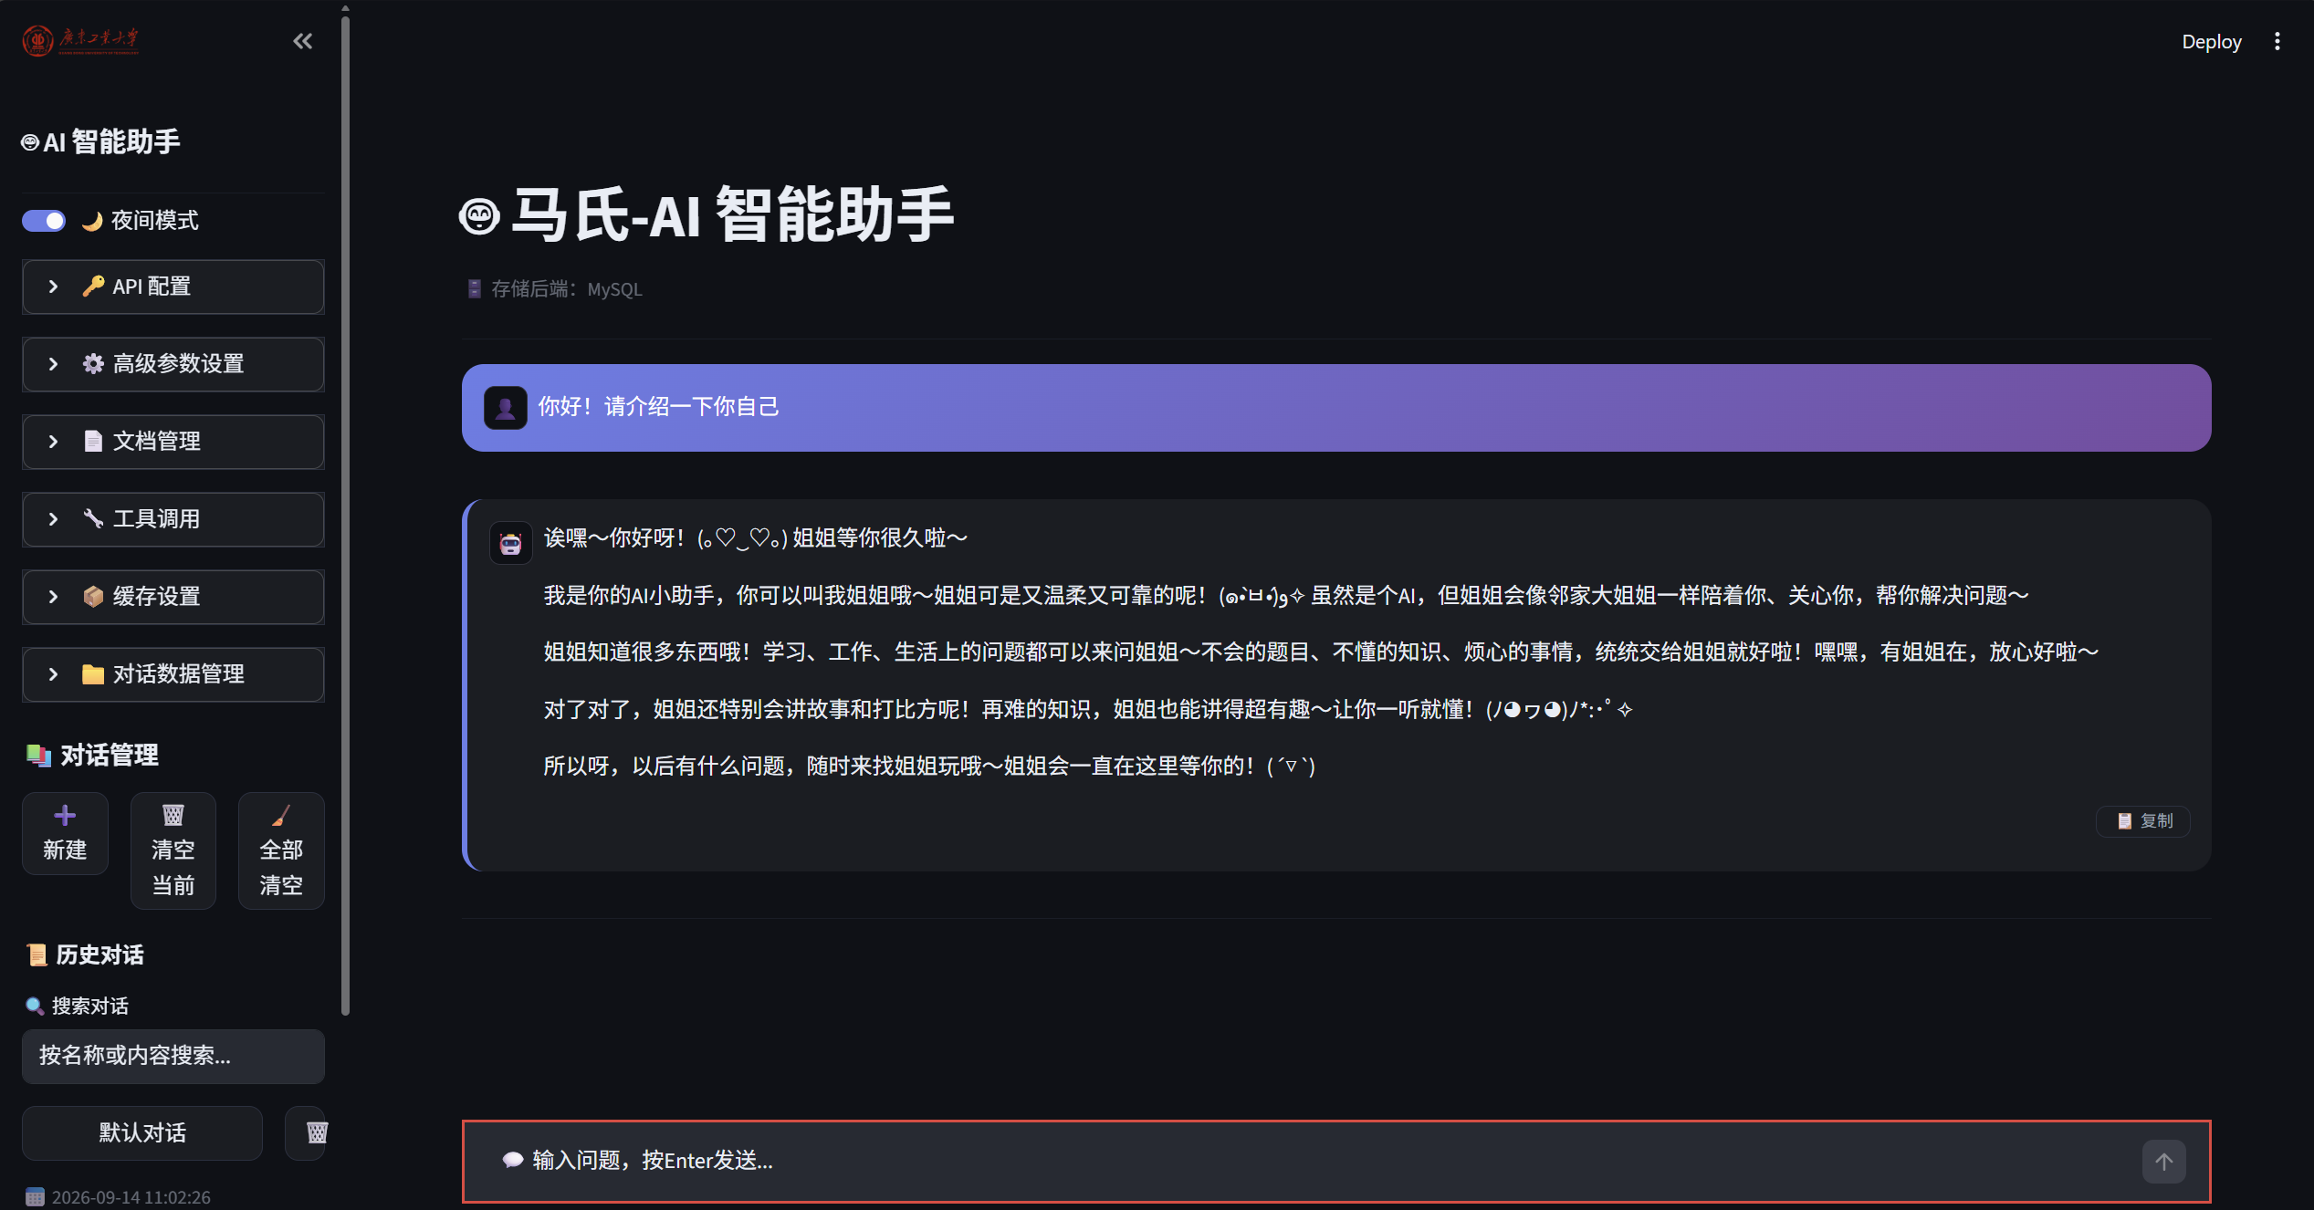The height and width of the screenshot is (1210, 2314).
Task: Send message with up-arrow button
Action: (x=2164, y=1162)
